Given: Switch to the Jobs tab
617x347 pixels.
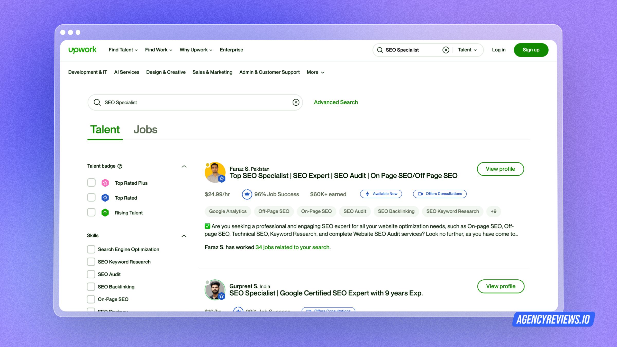Looking at the screenshot, I should 146,130.
